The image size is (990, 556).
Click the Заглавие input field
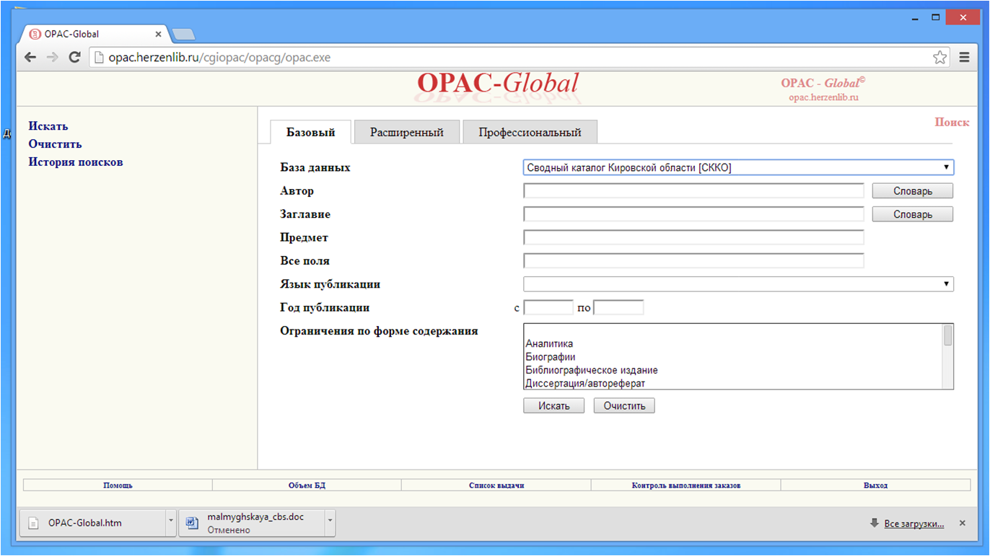693,214
